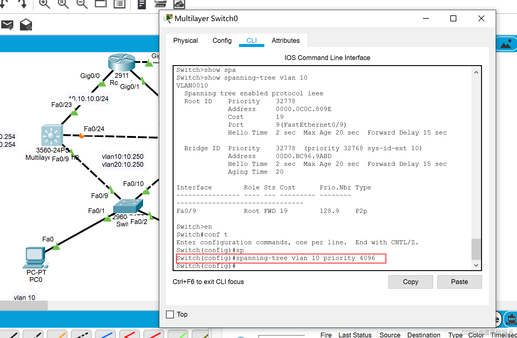This screenshot has width=517, height=338.
Task: Click the Source column header
Action: click(x=390, y=335)
